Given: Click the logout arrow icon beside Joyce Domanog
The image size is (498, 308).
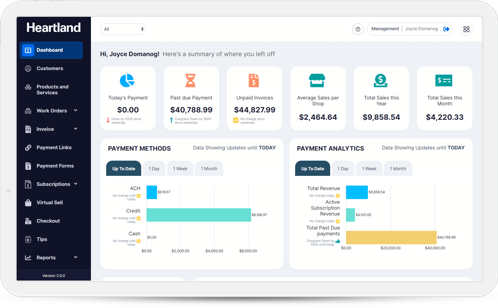Looking at the screenshot, I should click(x=446, y=29).
